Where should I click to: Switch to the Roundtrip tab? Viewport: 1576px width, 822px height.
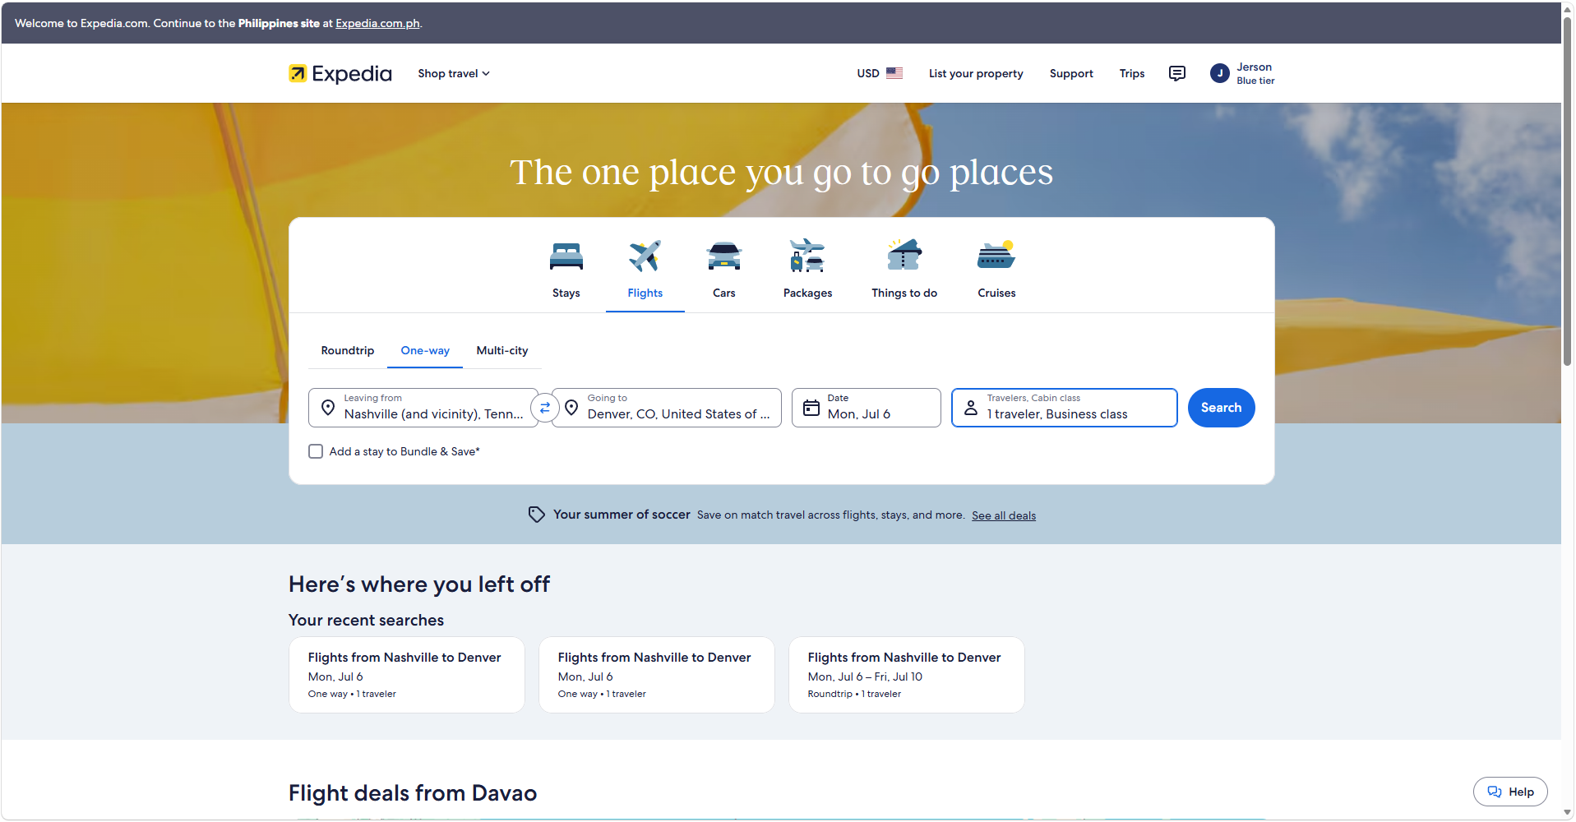[x=348, y=350]
